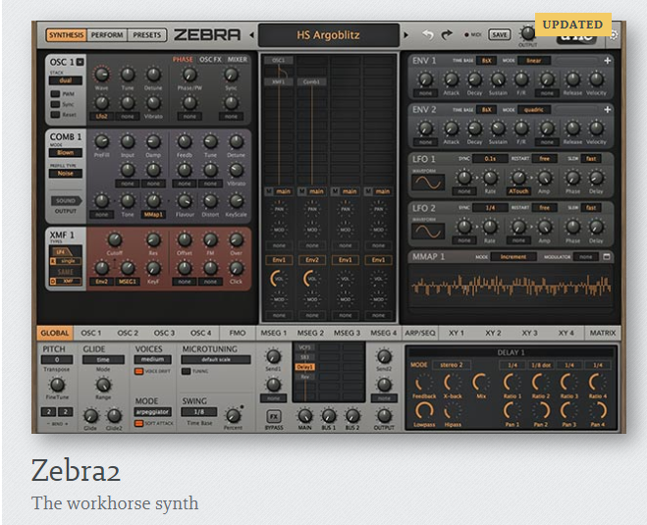Click the XMF 1 LP4 filter type icon
647x525 pixels.
coord(66,251)
